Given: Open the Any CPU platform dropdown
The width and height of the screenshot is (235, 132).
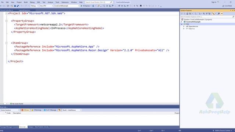Looking at the screenshot, I should pos(46,6).
